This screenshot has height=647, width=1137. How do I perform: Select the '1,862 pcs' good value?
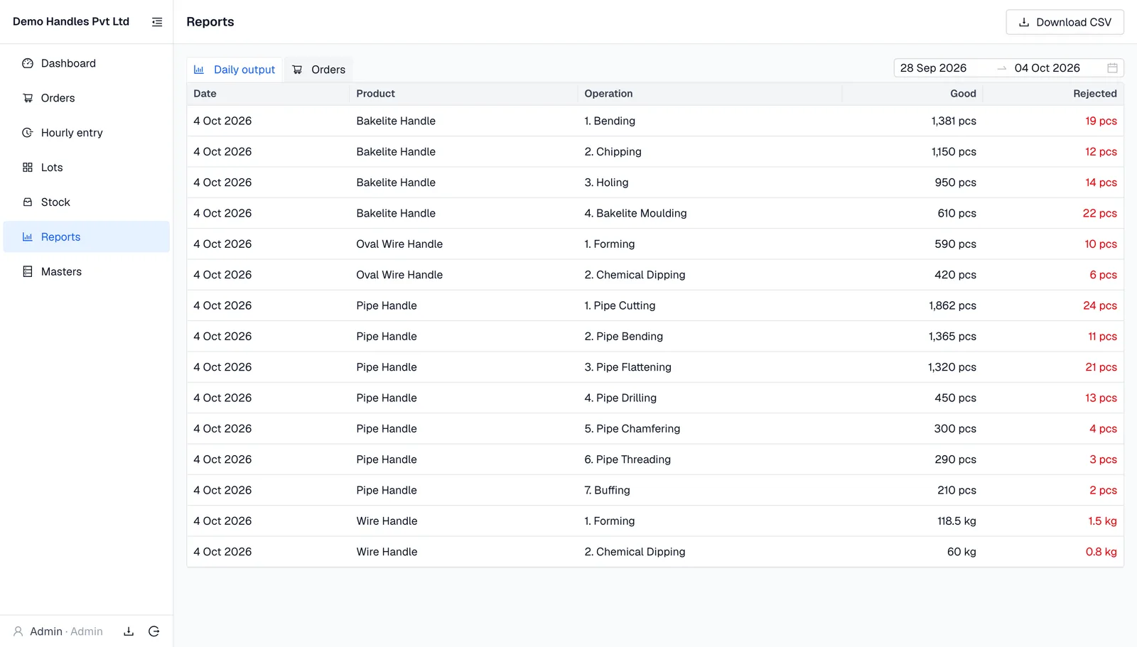point(952,305)
